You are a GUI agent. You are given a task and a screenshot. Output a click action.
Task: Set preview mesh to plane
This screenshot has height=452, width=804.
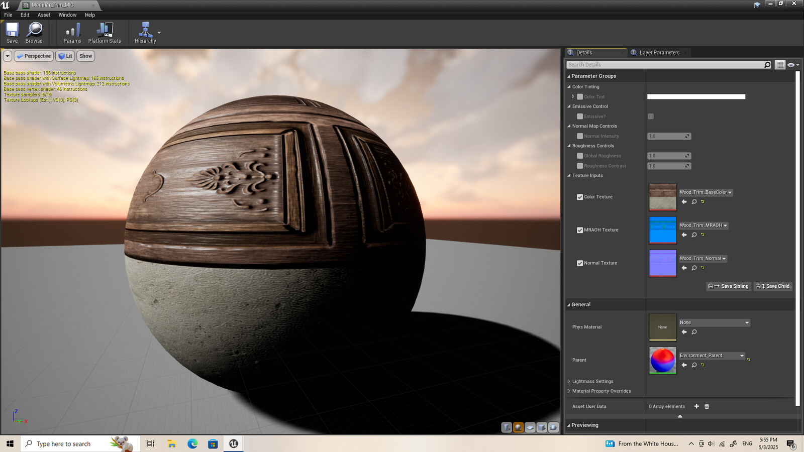(x=530, y=427)
